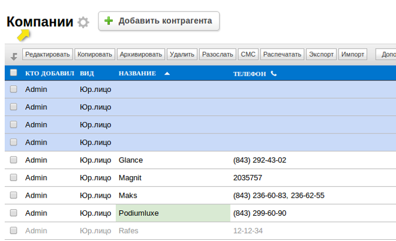The image size is (396, 241).
Task: Sort by the Кто добавил column header
Action: [49, 73]
